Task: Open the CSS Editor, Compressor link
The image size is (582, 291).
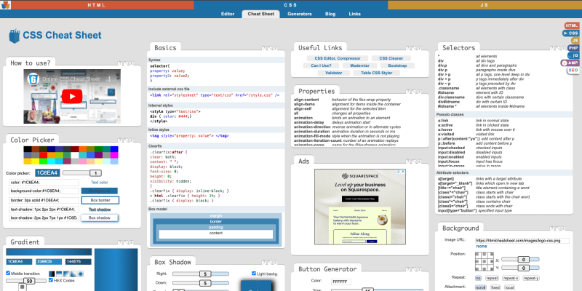Action: tap(338, 58)
